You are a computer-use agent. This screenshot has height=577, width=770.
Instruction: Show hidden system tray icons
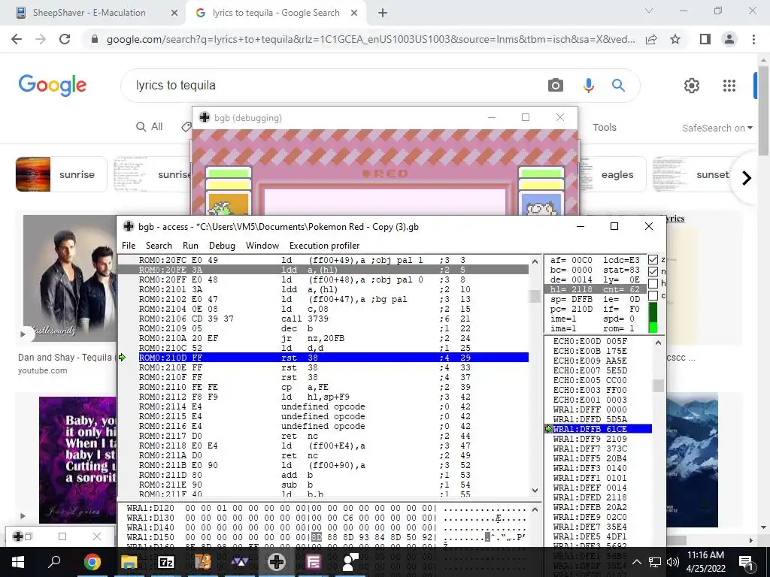(636, 562)
